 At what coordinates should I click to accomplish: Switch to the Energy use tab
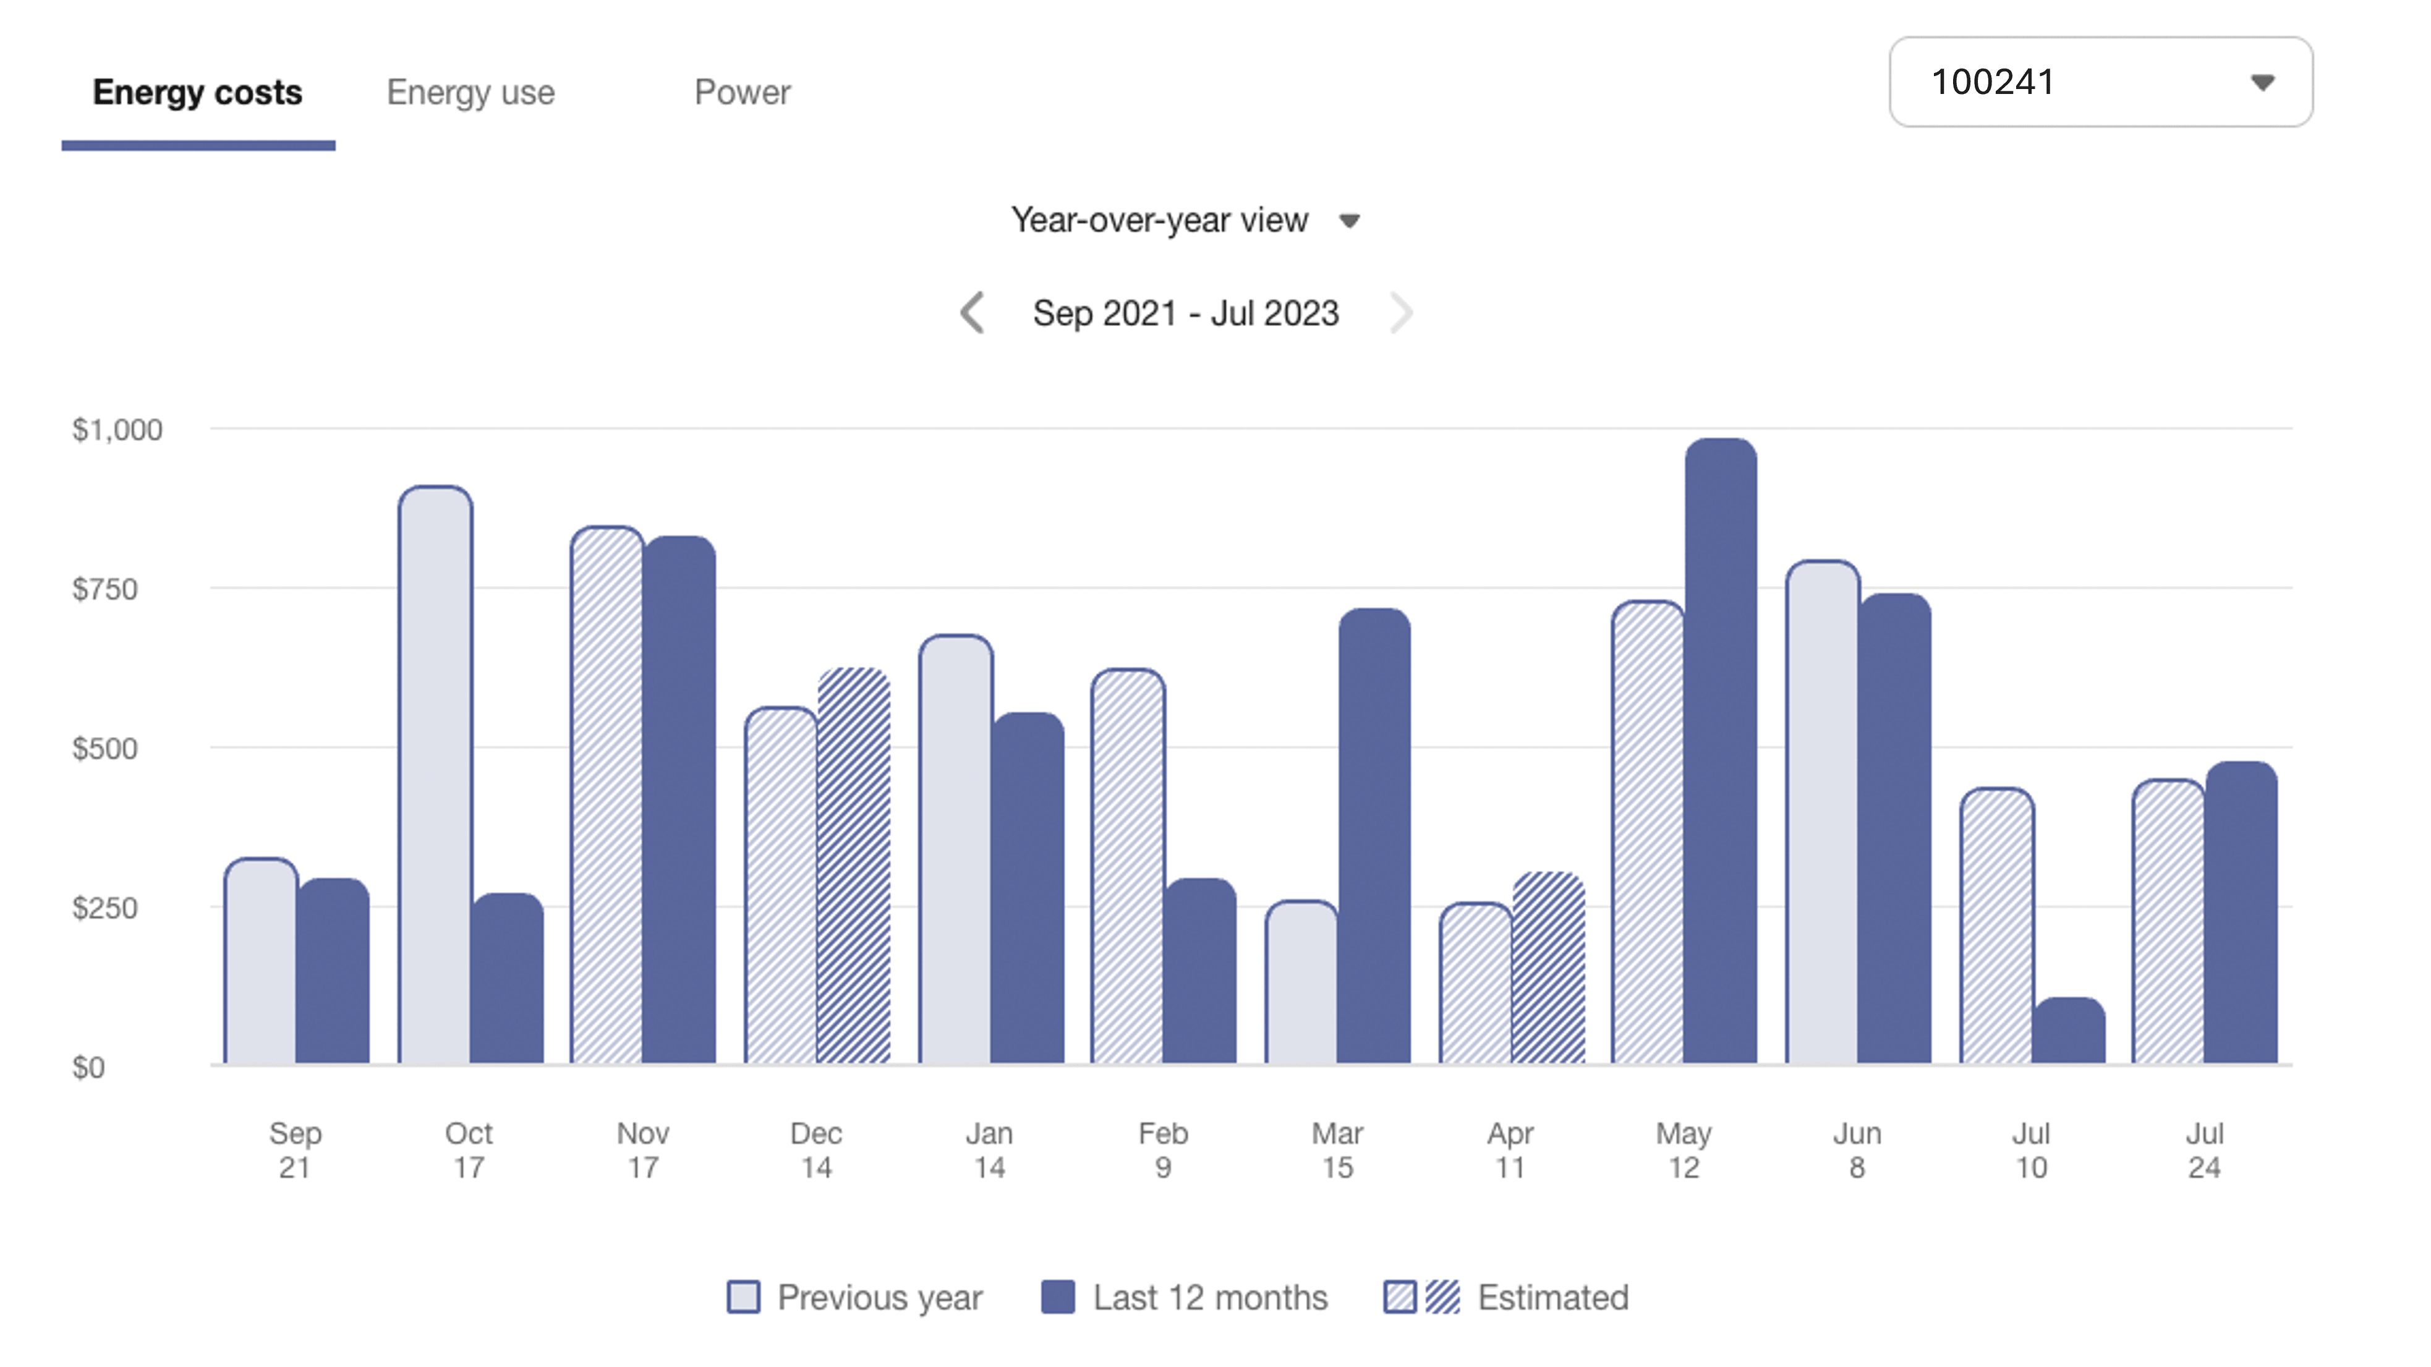tap(471, 92)
